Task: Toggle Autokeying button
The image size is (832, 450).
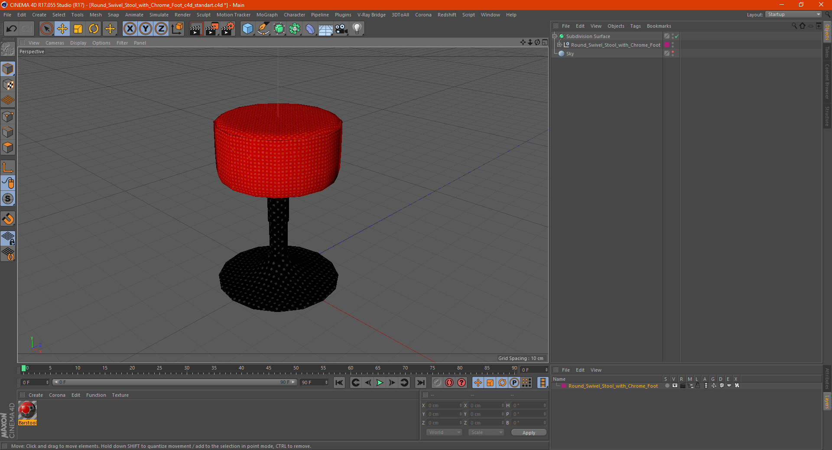Action: (x=449, y=382)
